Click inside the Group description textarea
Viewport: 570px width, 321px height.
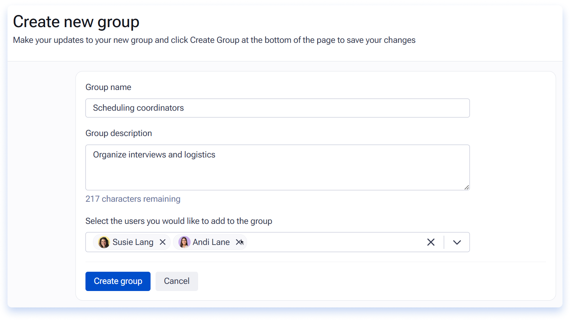[x=277, y=167]
